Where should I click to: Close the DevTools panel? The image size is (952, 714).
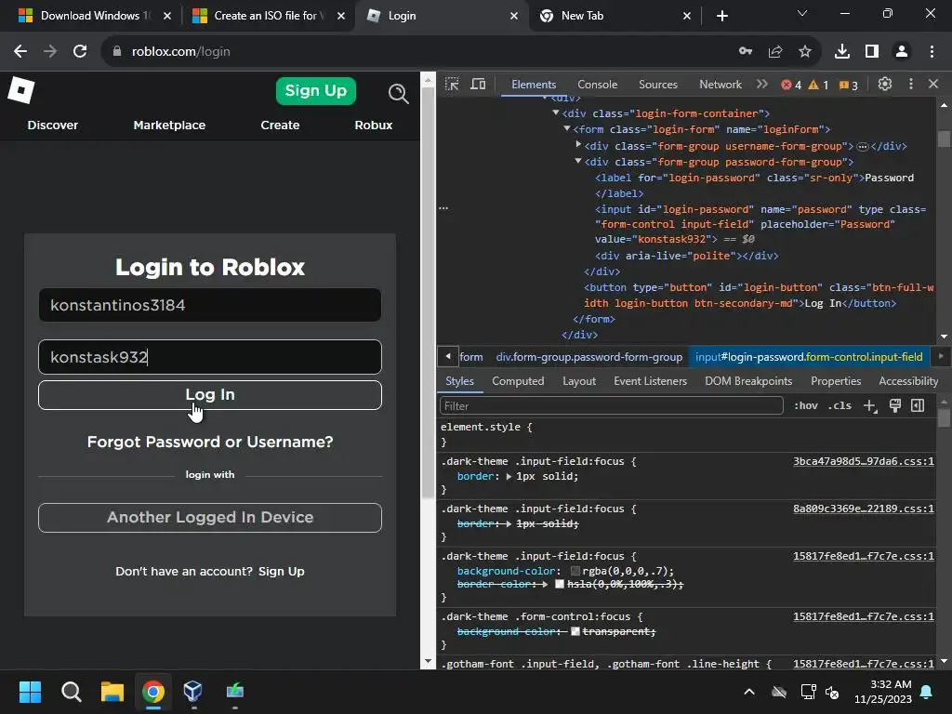933,85
